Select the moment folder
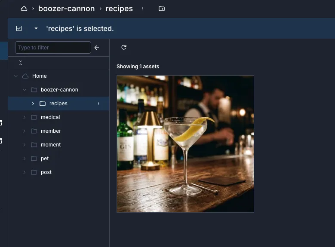This screenshot has width=335, height=247. click(x=51, y=145)
